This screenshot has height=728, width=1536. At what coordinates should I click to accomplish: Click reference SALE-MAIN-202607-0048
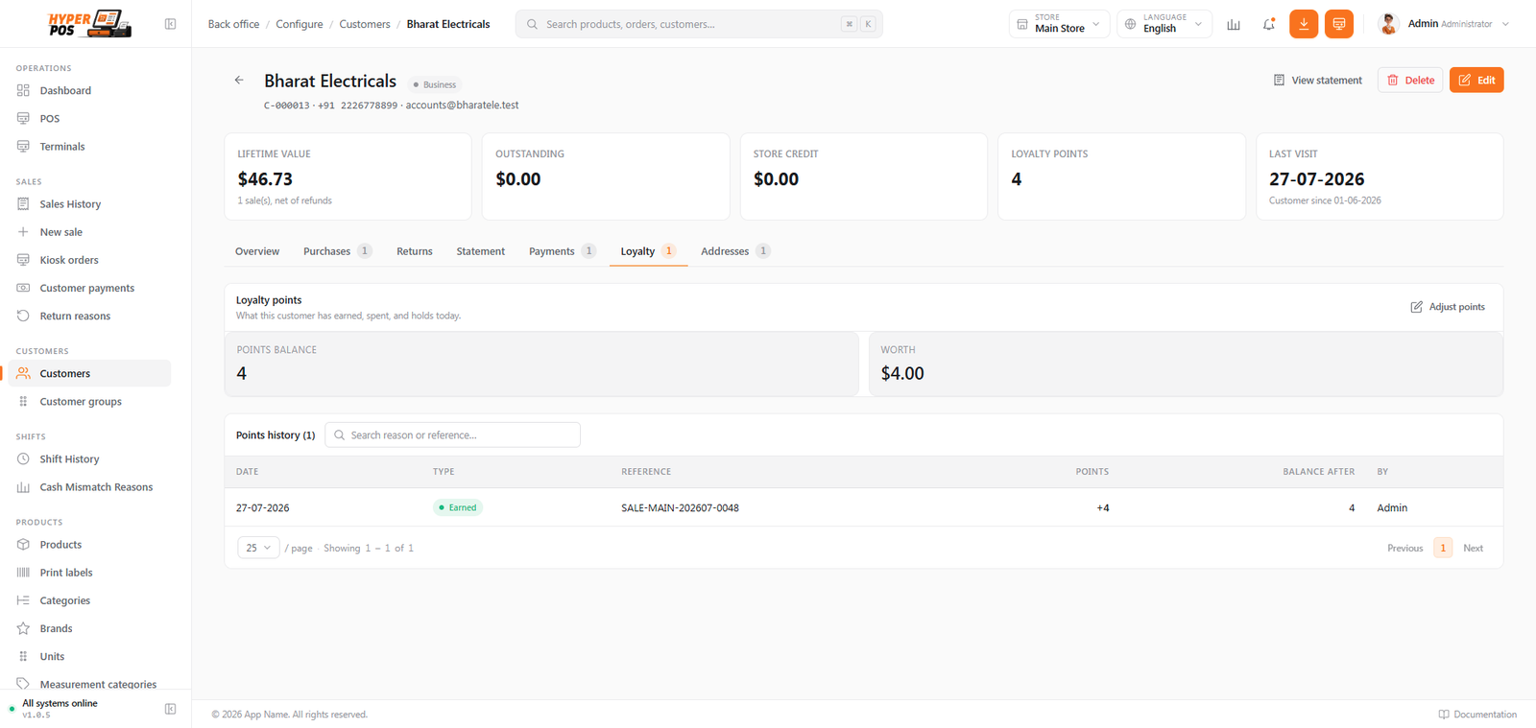click(680, 508)
